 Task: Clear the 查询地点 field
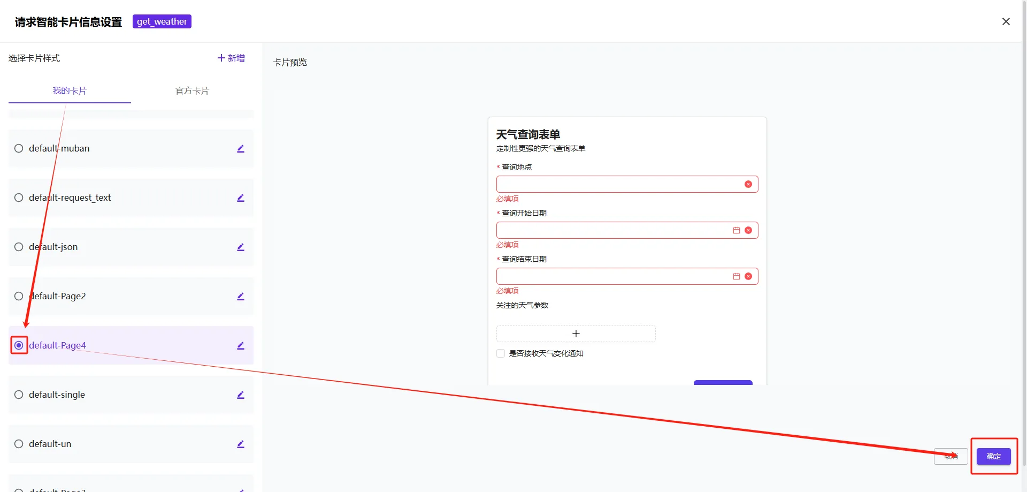point(748,184)
